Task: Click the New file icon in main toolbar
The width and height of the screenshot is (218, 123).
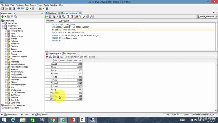Action: tap(3, 9)
